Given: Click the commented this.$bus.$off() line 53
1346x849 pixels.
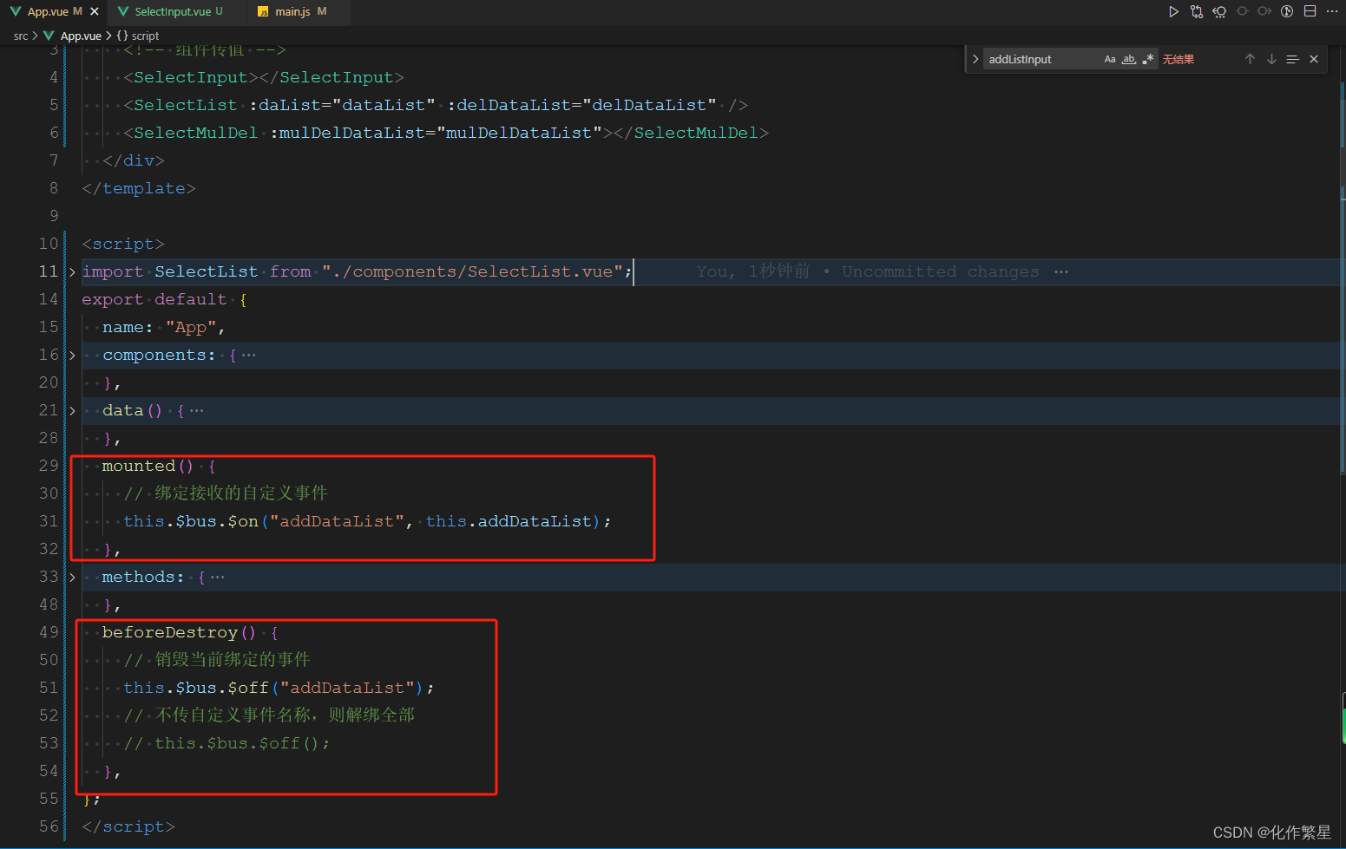Looking at the screenshot, I should pos(227,743).
